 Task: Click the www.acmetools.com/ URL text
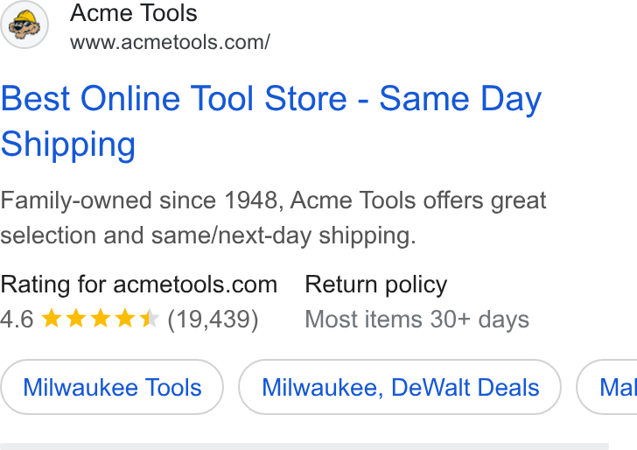(x=170, y=42)
